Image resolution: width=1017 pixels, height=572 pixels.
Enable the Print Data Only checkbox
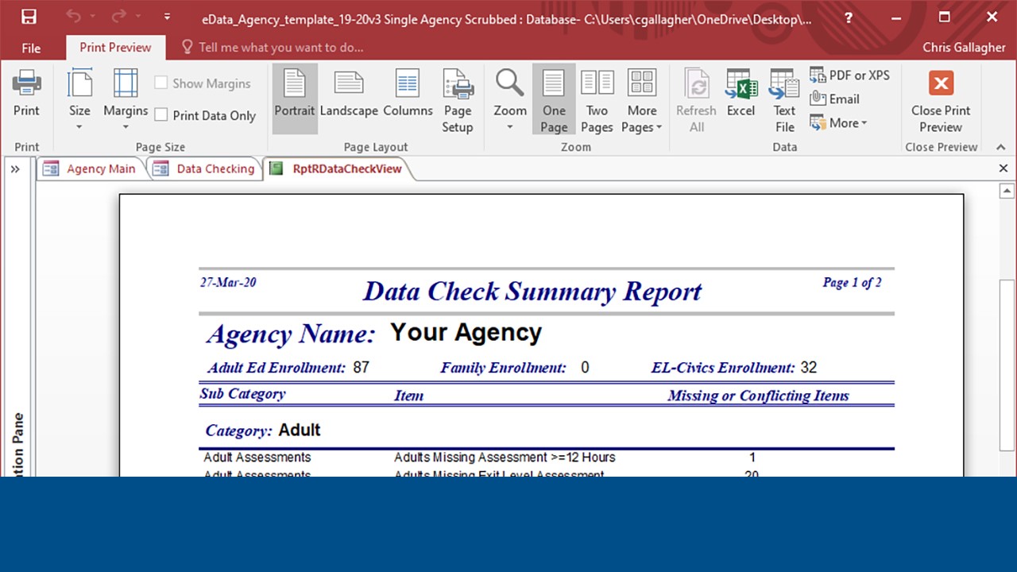[161, 115]
